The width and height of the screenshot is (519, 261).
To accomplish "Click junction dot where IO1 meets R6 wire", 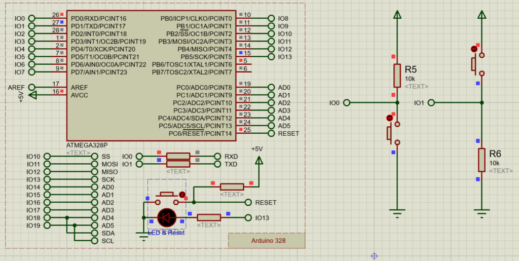I will pyautogui.click(x=482, y=103).
